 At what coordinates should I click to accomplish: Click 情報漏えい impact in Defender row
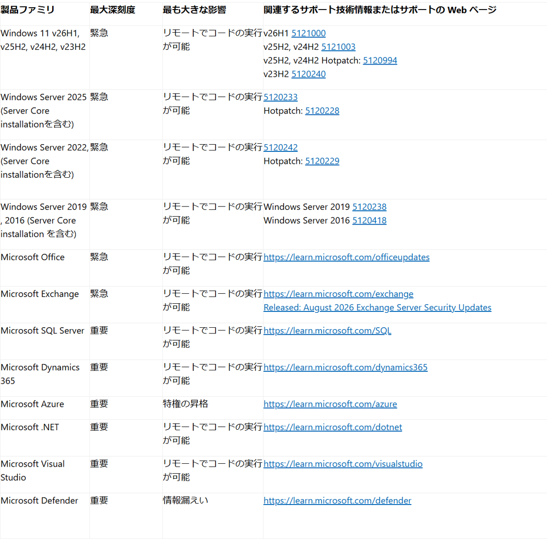pos(185,501)
